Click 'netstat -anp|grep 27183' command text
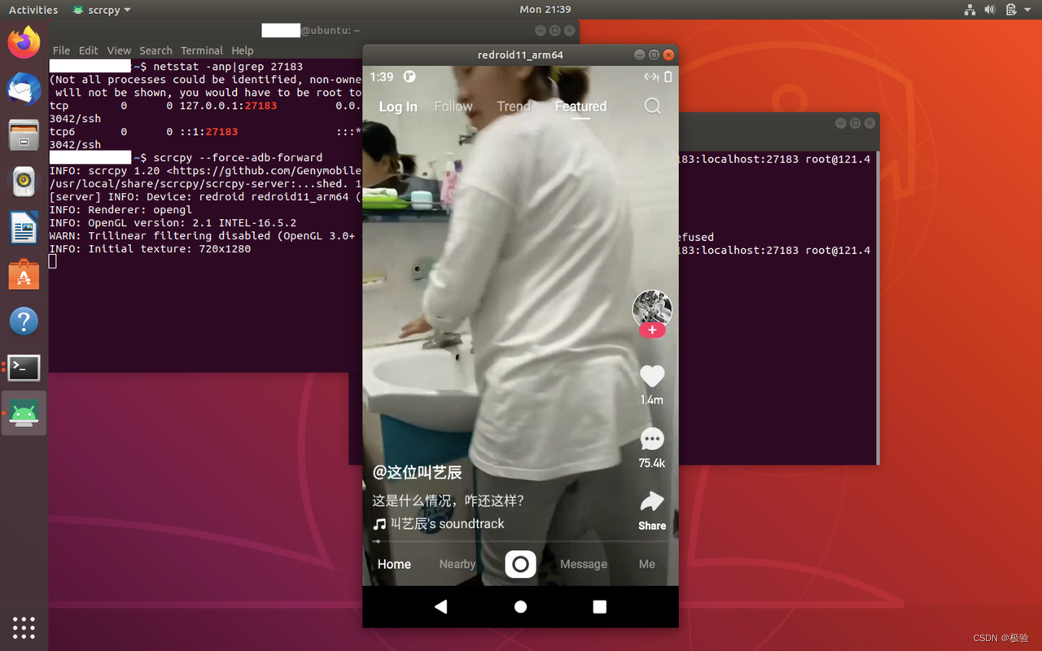The width and height of the screenshot is (1042, 651). (228, 67)
